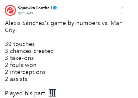Open the Squawka Football display name
This screenshot has width=138, height=98.
pos(35,8)
